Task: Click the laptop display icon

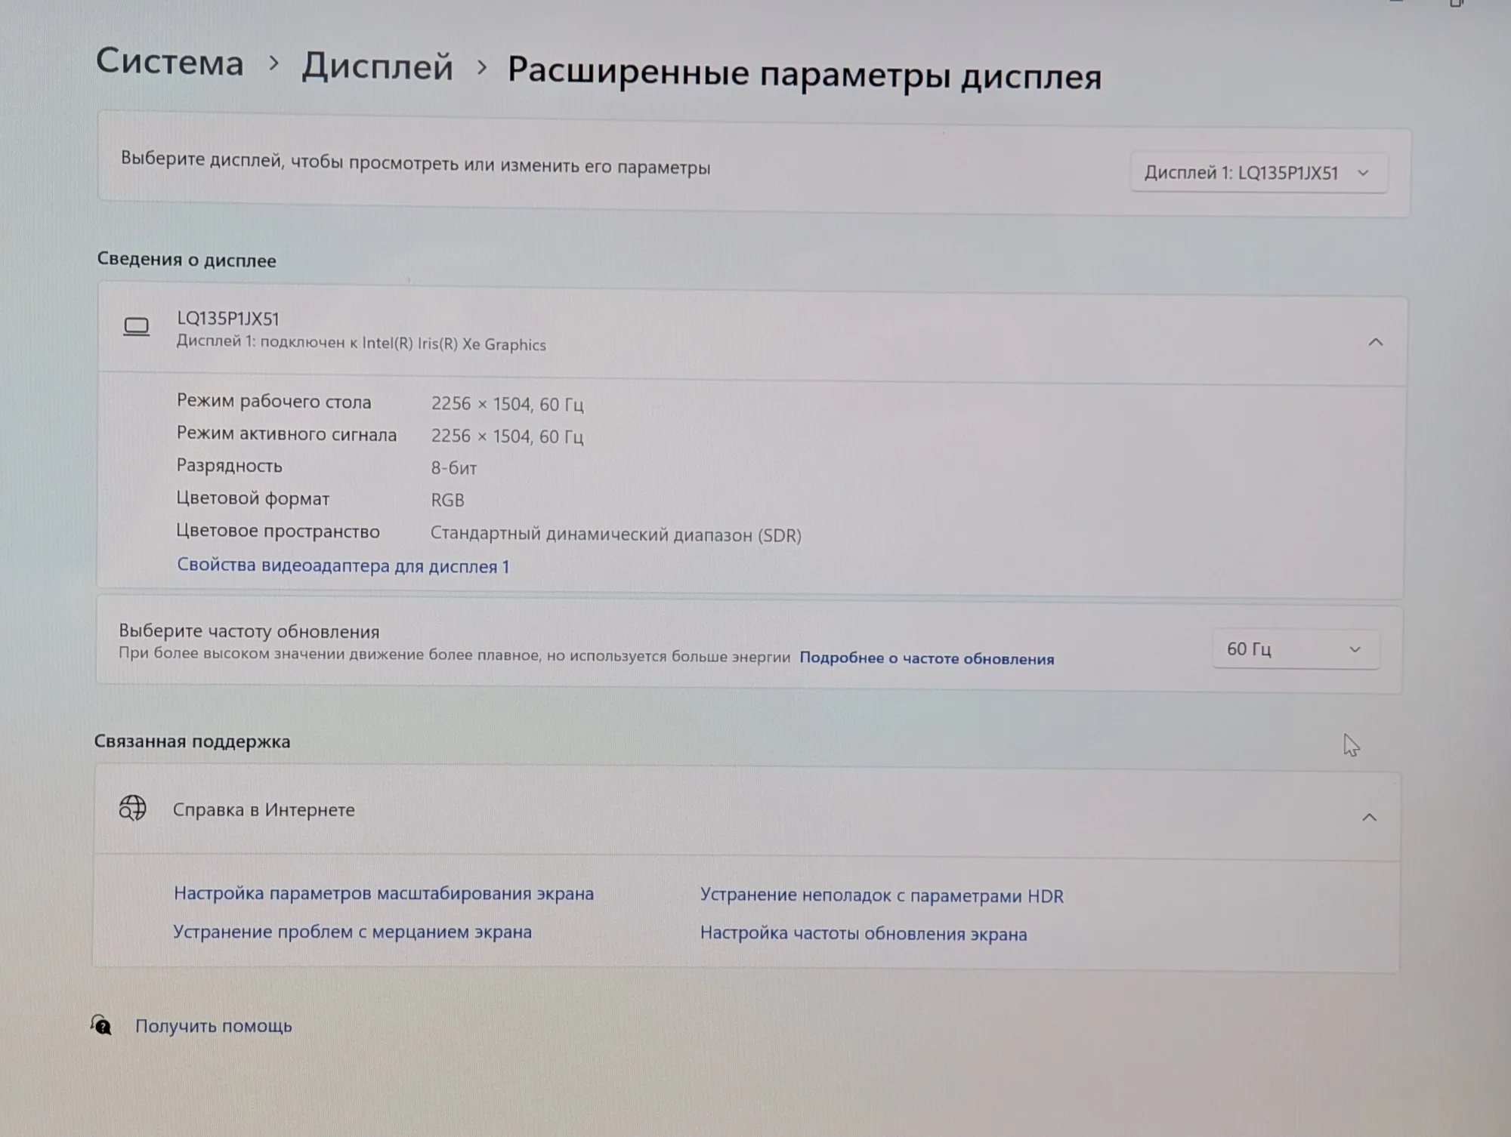Action: point(136,327)
